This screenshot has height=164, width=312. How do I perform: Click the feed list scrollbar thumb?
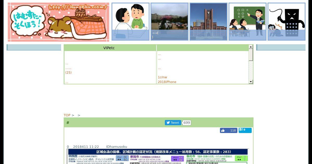(251, 55)
